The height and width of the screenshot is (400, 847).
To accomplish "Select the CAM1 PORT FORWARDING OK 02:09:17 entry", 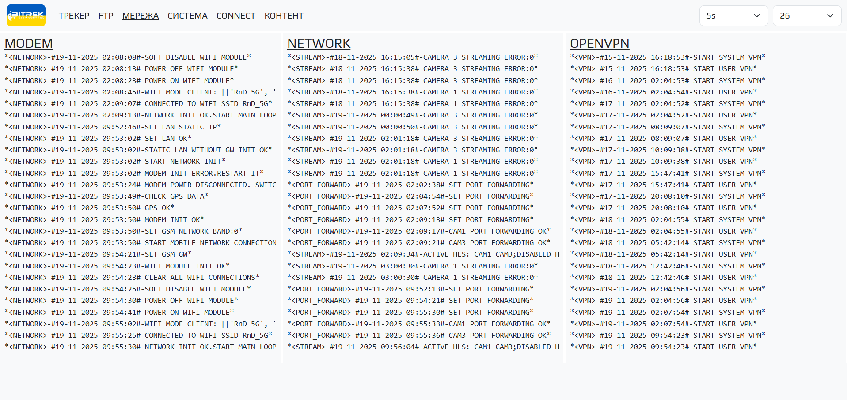I will 419,231.
